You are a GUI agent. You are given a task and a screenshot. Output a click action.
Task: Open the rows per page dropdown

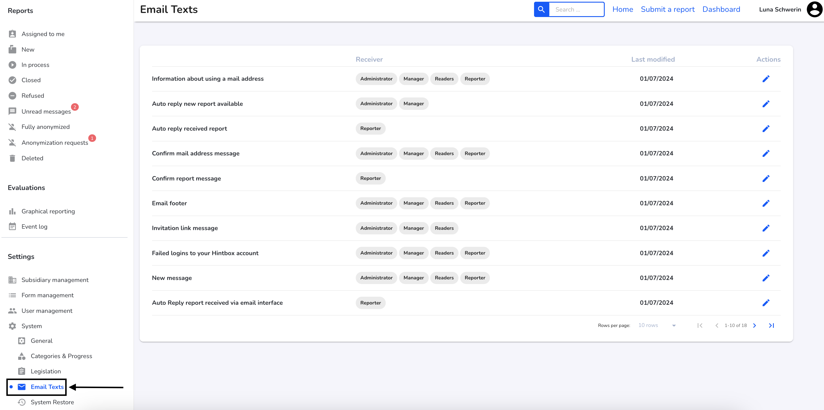click(x=657, y=325)
